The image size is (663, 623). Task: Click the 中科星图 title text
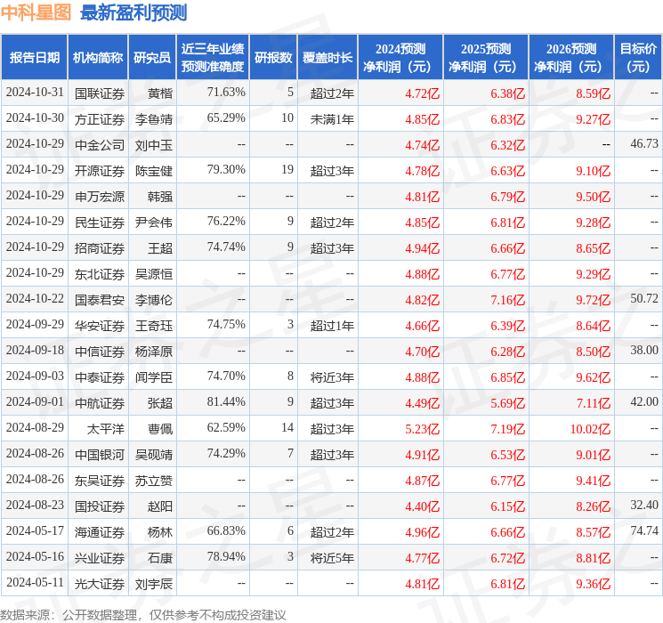pos(36,12)
